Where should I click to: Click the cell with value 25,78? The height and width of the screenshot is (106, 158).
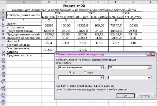tap(66, 31)
